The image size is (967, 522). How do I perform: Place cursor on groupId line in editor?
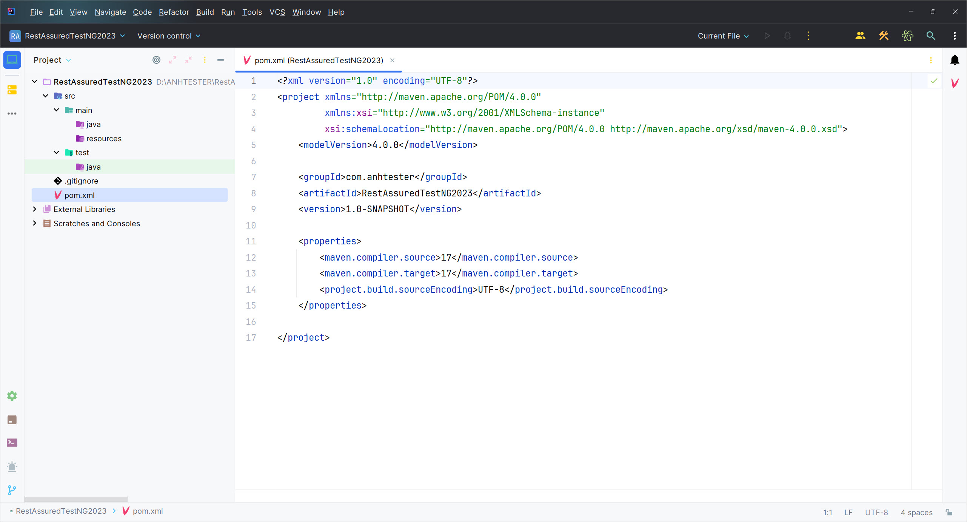click(x=382, y=177)
